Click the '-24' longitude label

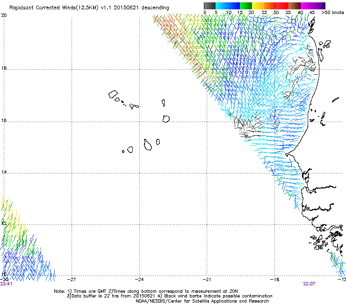pos(139,280)
